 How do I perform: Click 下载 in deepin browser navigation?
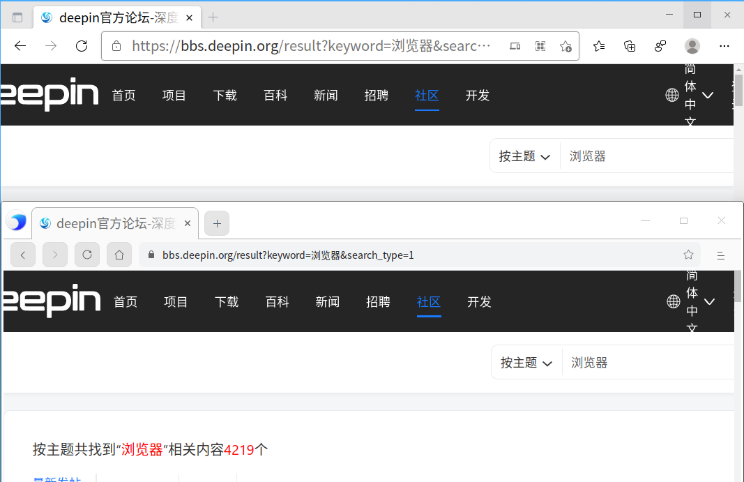coord(227,302)
